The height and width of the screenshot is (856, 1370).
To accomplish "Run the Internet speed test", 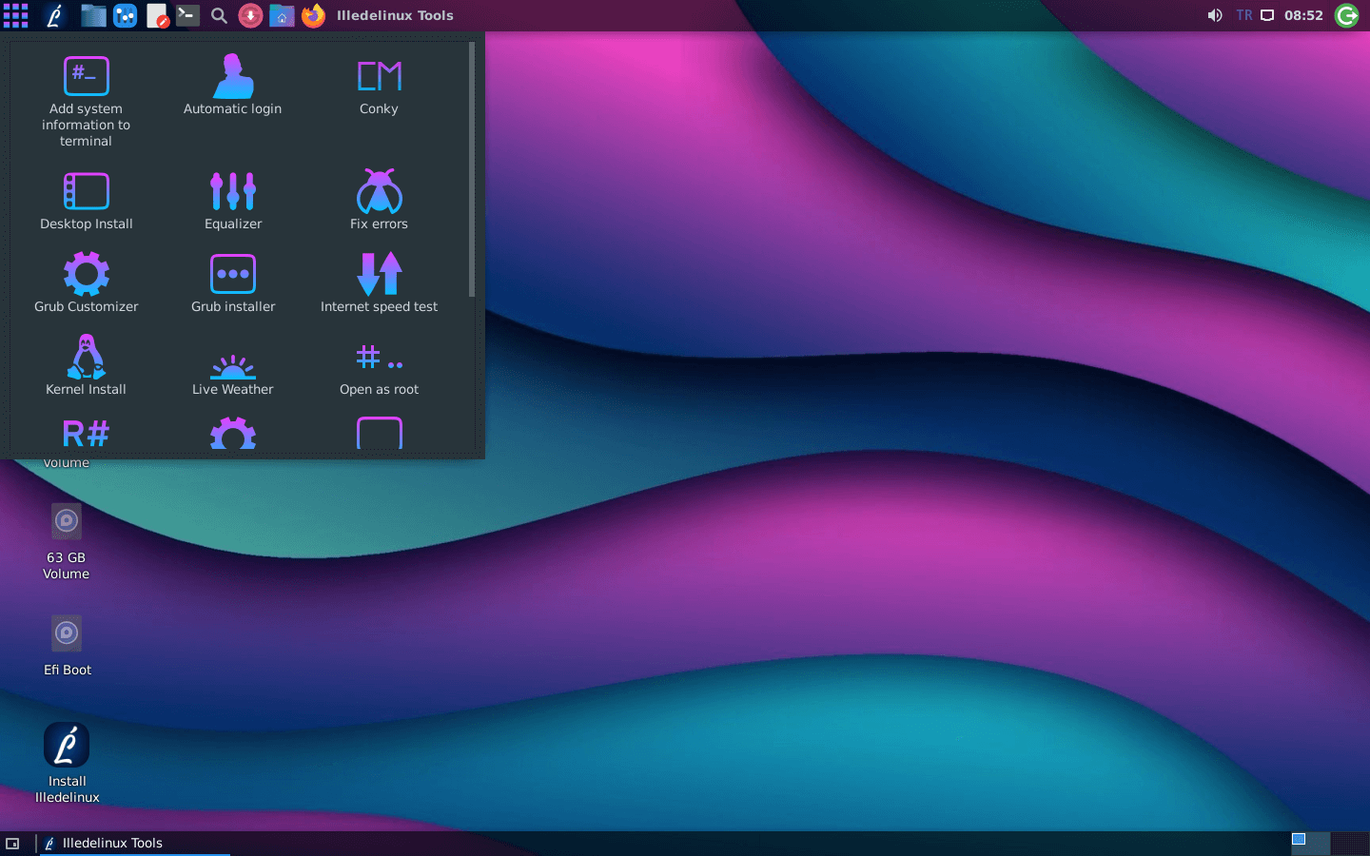I will pyautogui.click(x=379, y=283).
